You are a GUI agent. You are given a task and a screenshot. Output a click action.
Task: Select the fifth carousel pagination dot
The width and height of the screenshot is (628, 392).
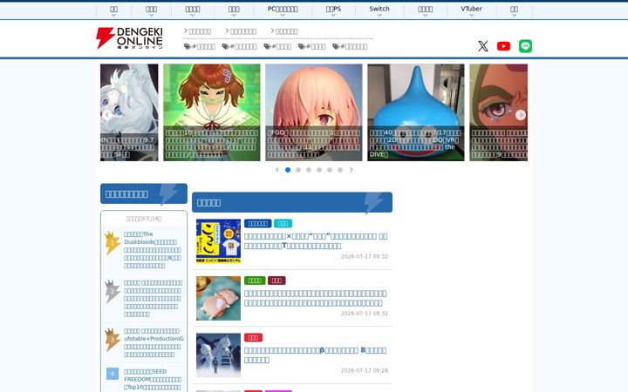(x=330, y=170)
